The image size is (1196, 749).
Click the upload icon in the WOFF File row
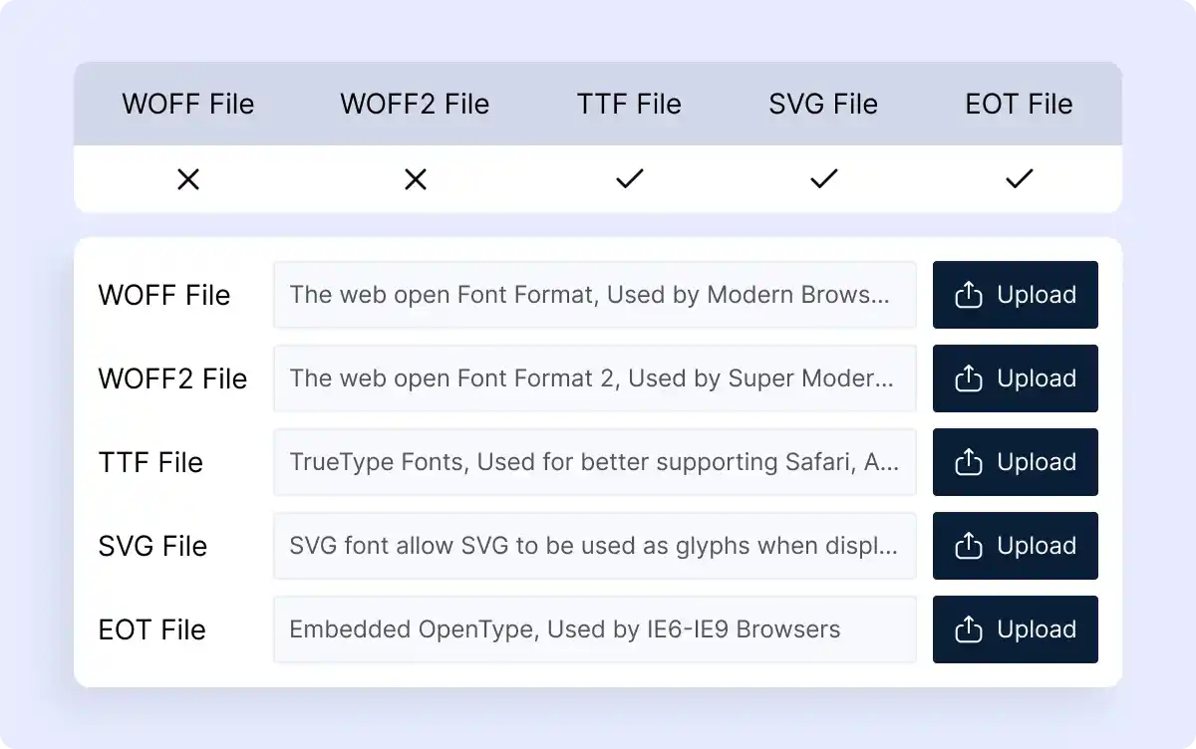point(968,295)
